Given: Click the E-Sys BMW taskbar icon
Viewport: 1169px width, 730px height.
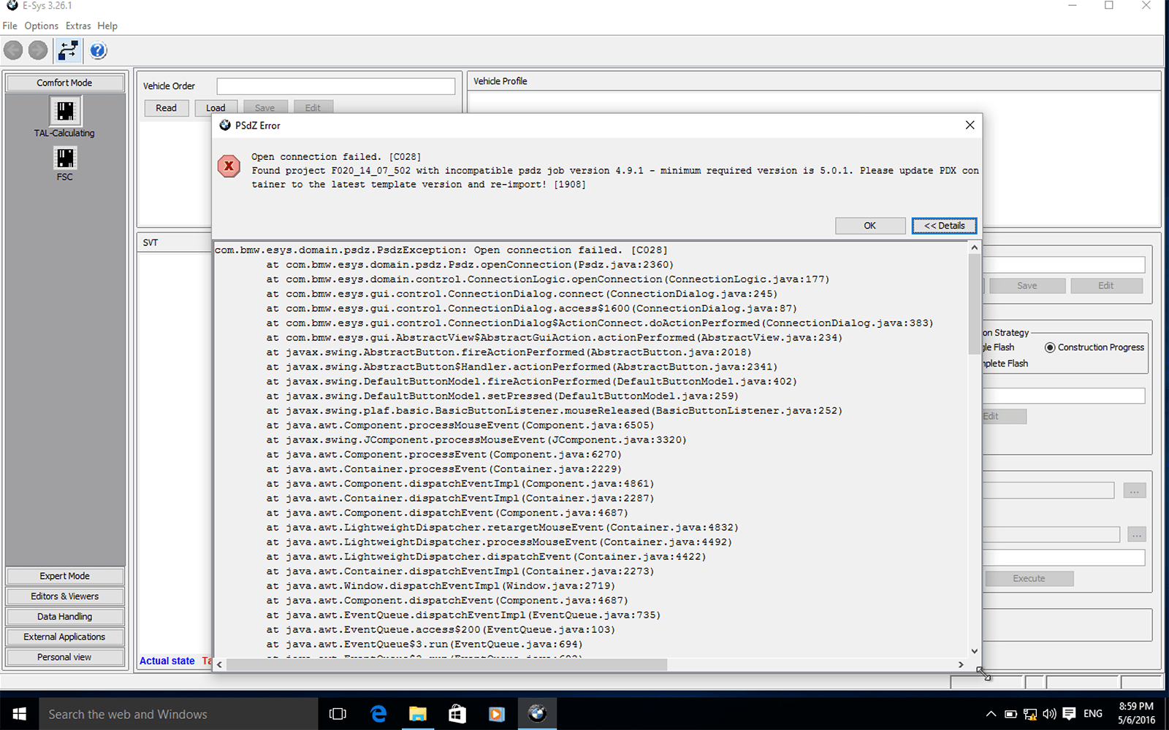Looking at the screenshot, I should [537, 714].
